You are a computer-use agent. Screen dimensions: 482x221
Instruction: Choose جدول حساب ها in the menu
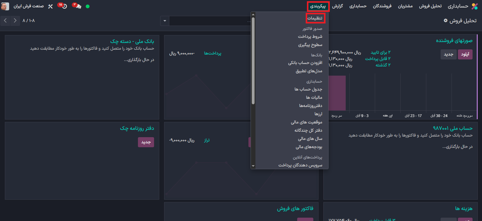tap(308, 89)
